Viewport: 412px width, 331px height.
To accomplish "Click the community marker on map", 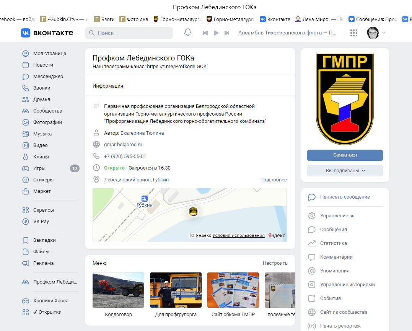I will point(193,212).
